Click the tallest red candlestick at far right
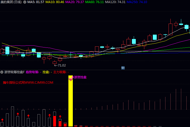The height and width of the screenshot is (127, 190). 170,29
